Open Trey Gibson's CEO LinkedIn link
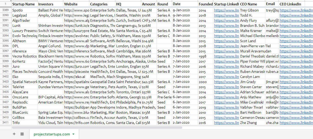The image size is (313, 139). click(296, 10)
